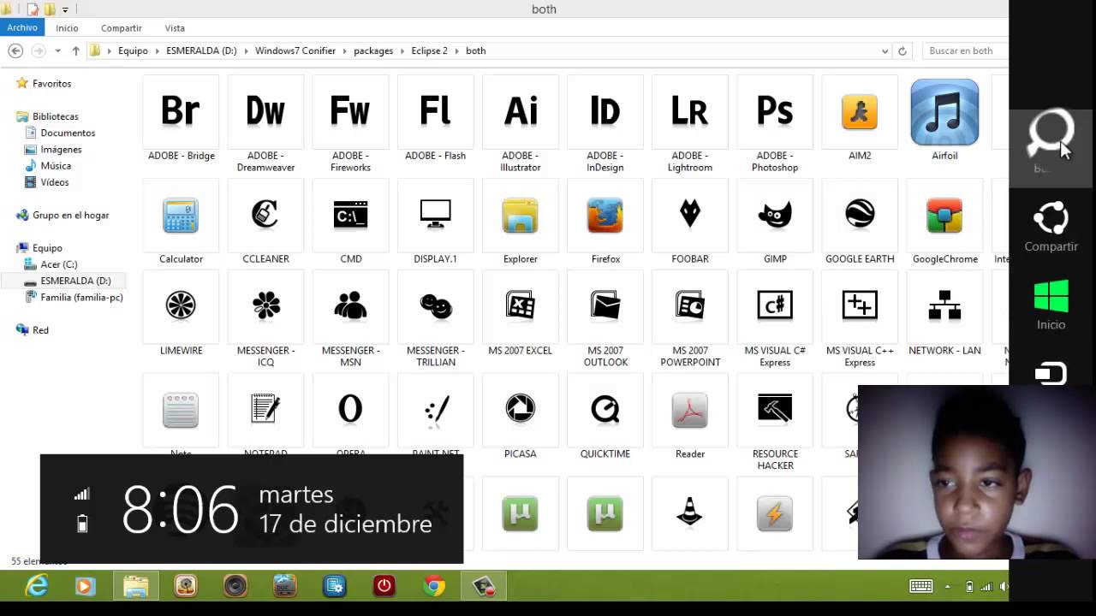Screen dimensions: 1096x616
Task: Select the Reader PDF icon file
Action: tap(689, 410)
